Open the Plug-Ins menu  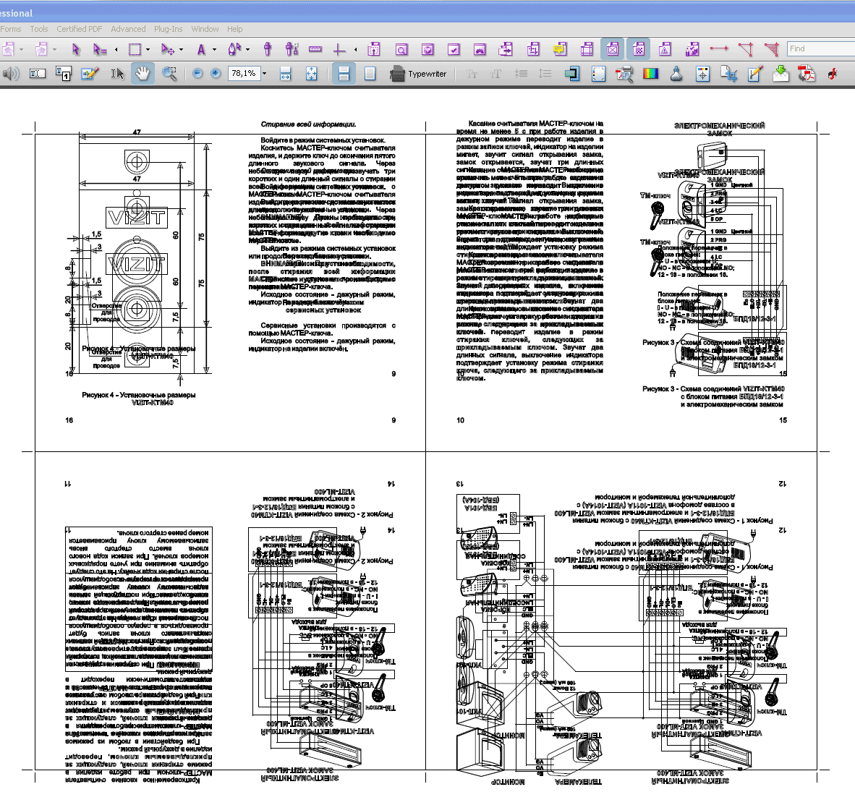point(168,29)
